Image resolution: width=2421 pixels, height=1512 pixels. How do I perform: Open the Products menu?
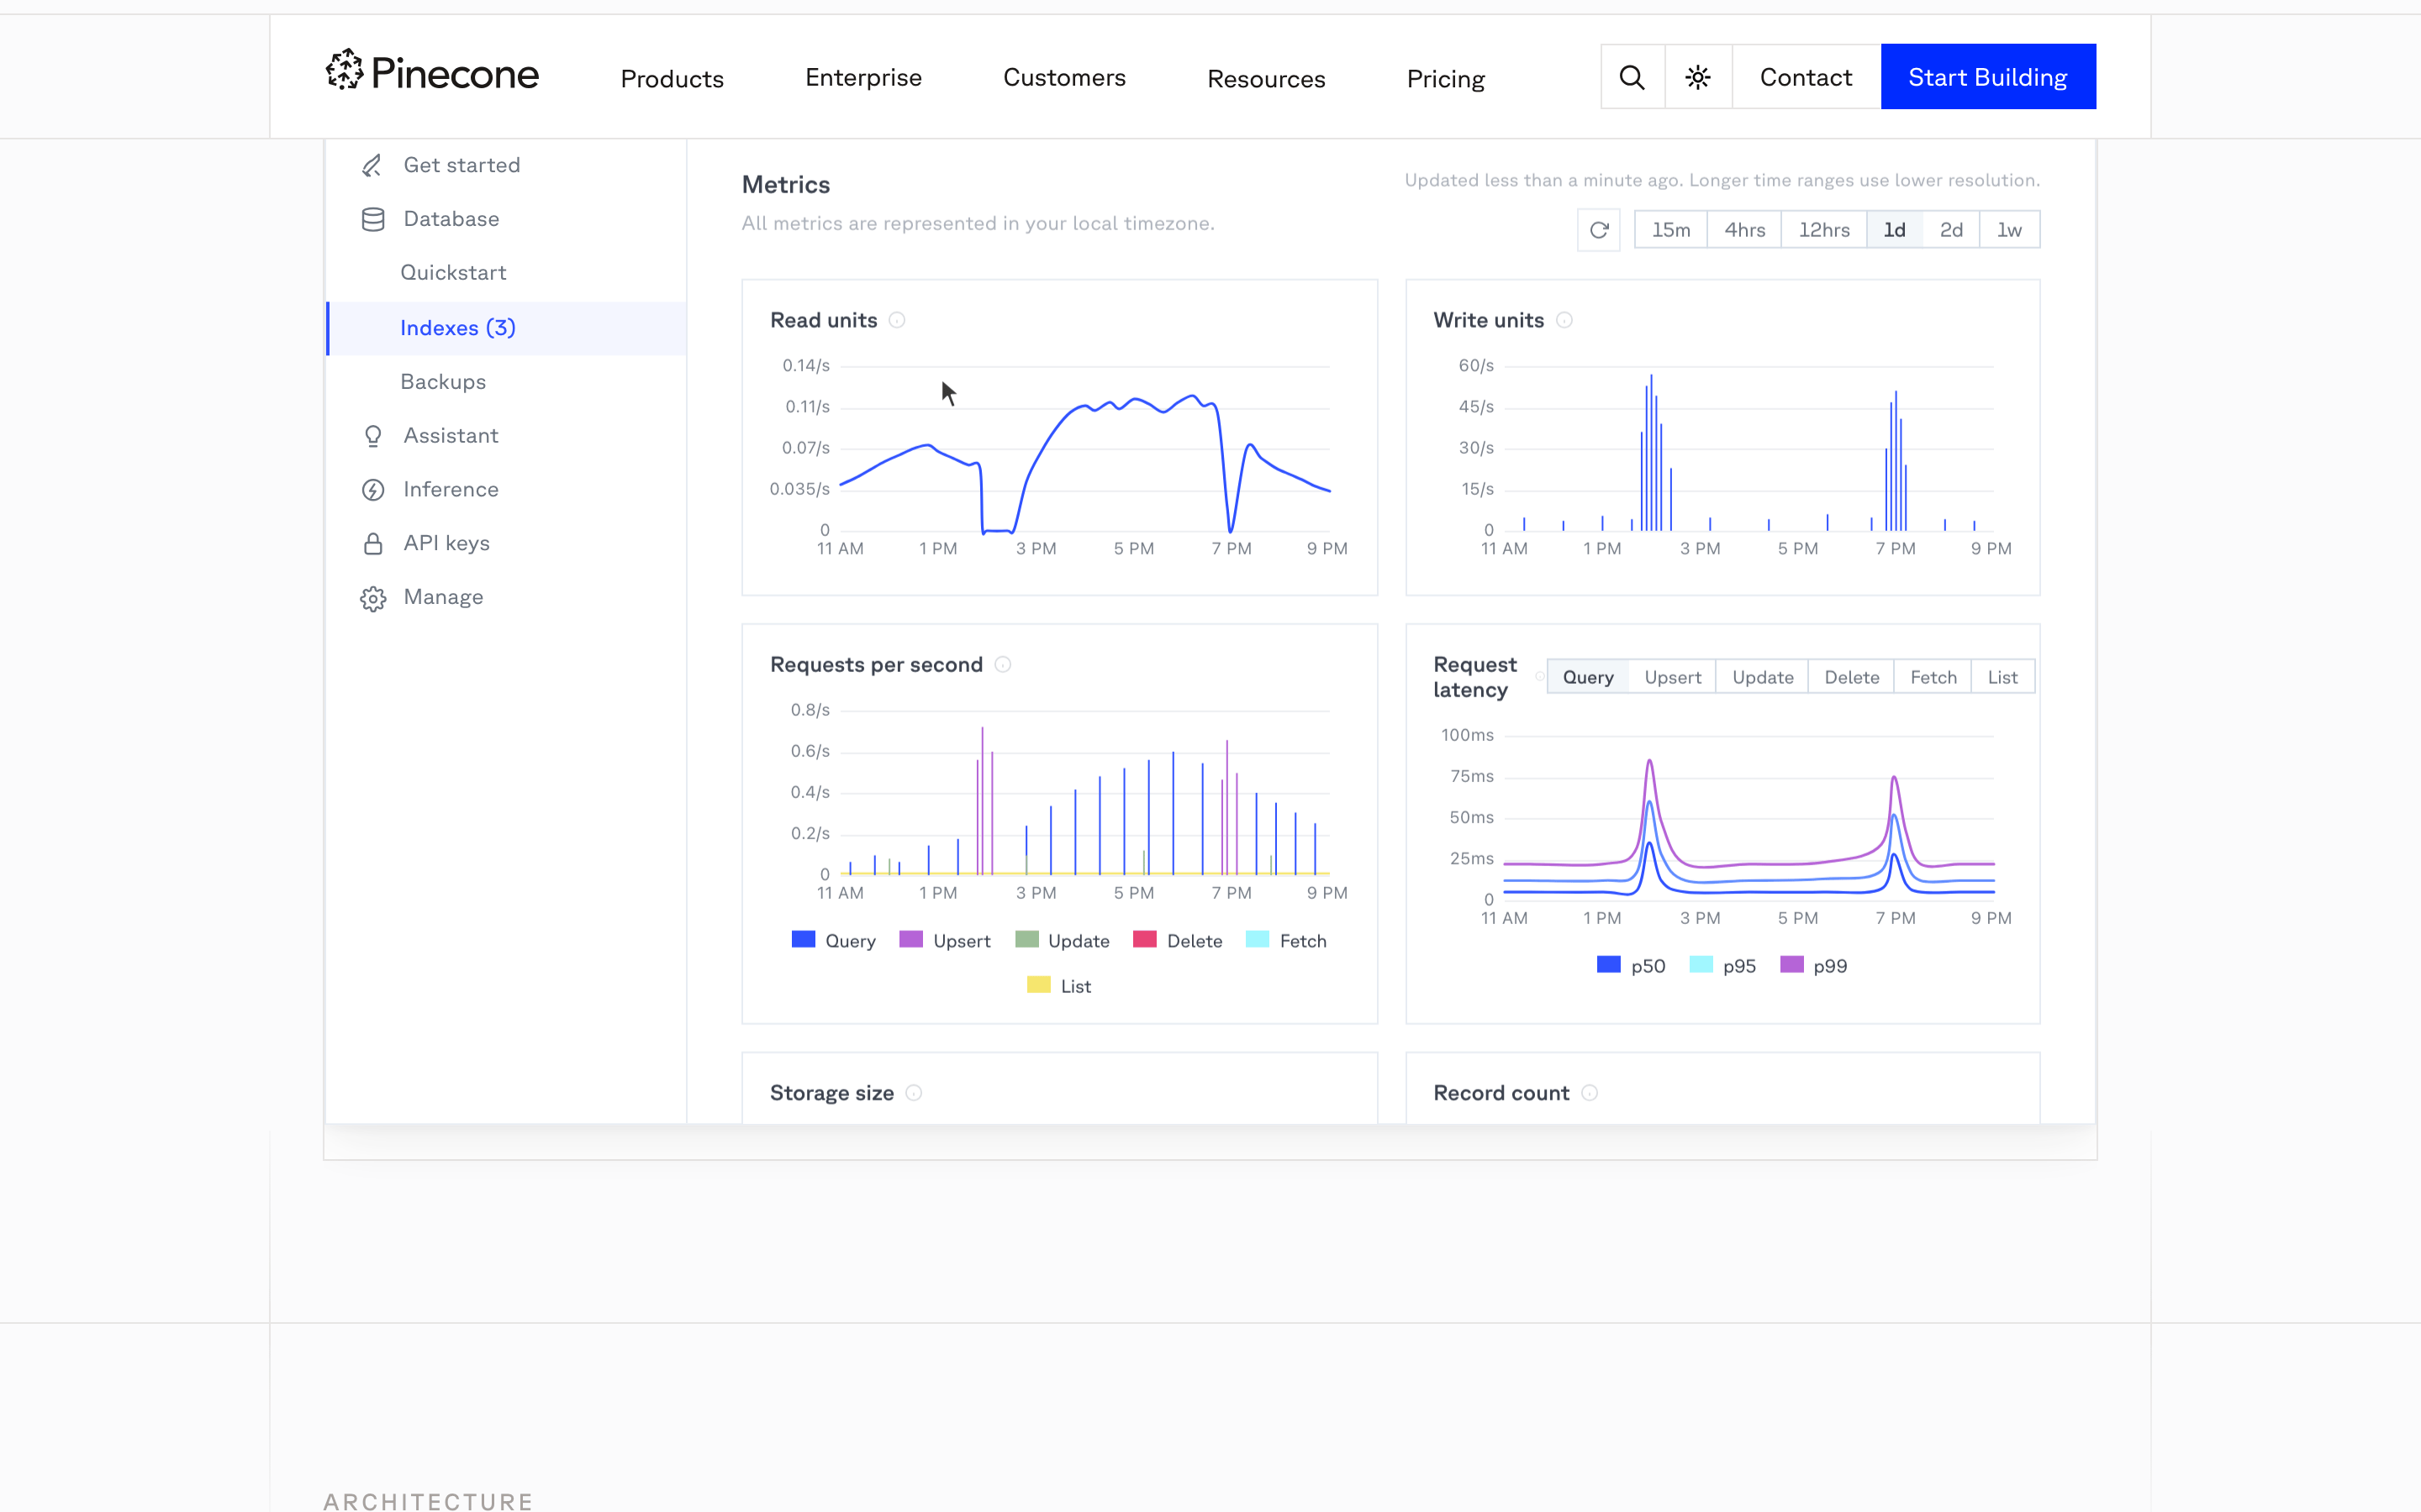click(x=672, y=78)
